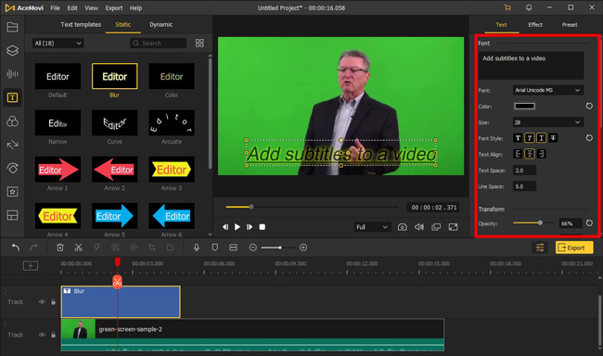Open the Text panel in left sidebar
The height and width of the screenshot is (356, 603).
(12, 97)
